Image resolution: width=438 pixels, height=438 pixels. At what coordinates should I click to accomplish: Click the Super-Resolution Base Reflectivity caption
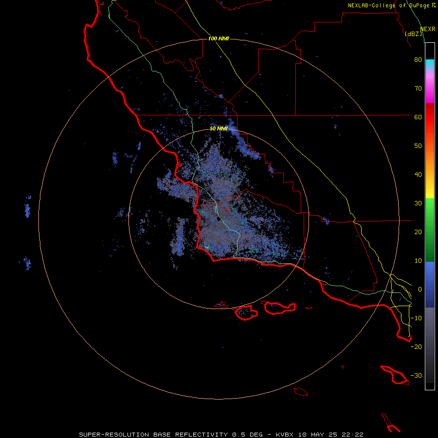click(x=153, y=435)
